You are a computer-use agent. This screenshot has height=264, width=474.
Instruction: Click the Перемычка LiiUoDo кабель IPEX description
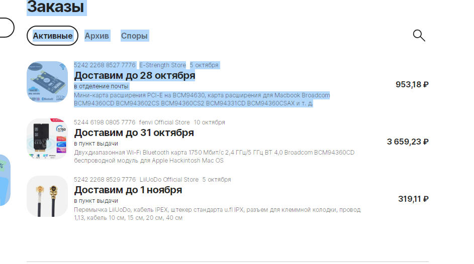[217, 214]
